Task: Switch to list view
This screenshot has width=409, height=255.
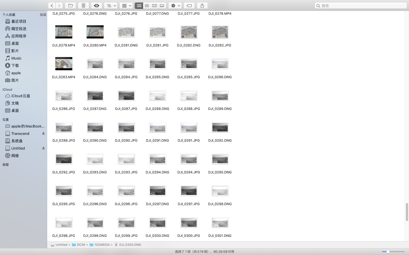Action: point(147,5)
